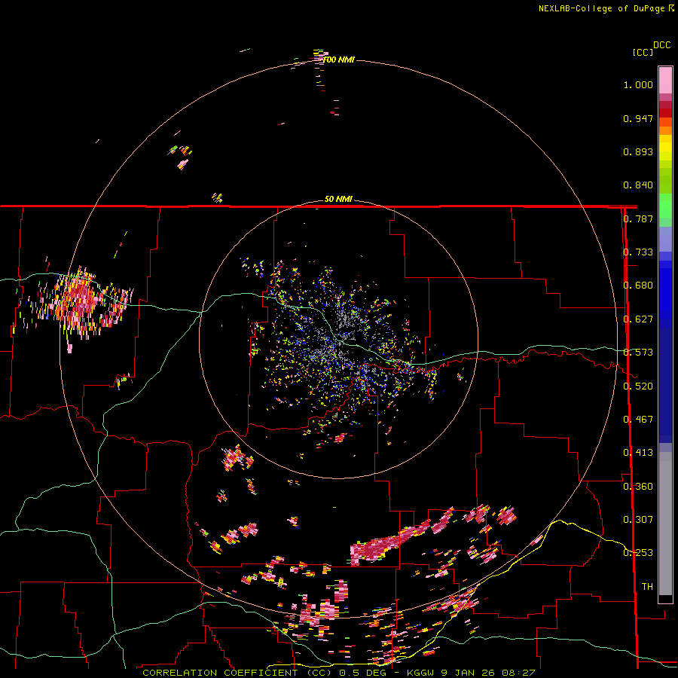The image size is (678, 678).
Task: Click the DCC product label
Action: click(x=662, y=44)
